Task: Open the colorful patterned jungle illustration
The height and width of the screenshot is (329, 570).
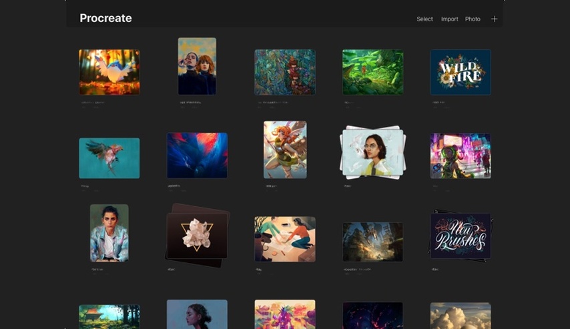Action: [285, 72]
